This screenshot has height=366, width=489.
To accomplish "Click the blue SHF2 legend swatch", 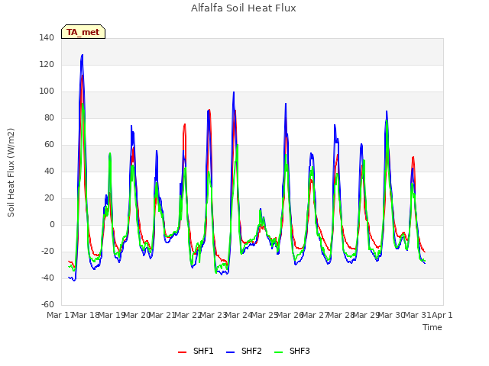I will (x=230, y=352).
